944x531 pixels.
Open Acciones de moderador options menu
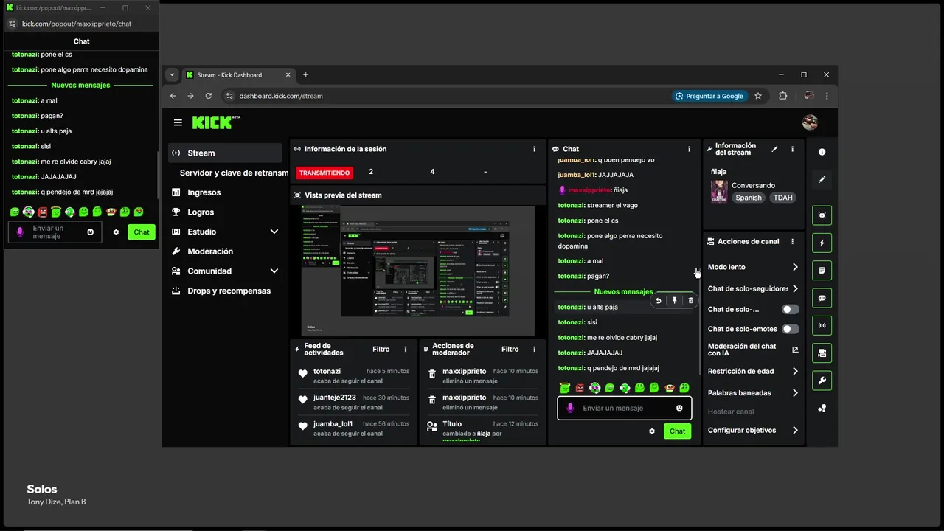point(535,350)
